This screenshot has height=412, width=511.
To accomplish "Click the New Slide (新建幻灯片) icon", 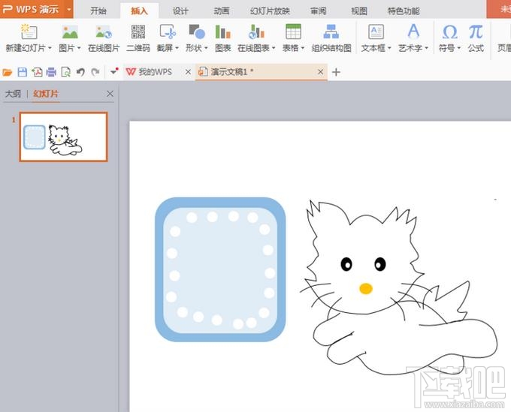I will click(x=29, y=32).
